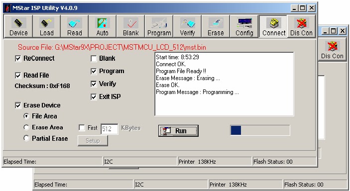The image size is (350, 191).
Task: Open the Auto toolbar panel
Action: point(102,26)
